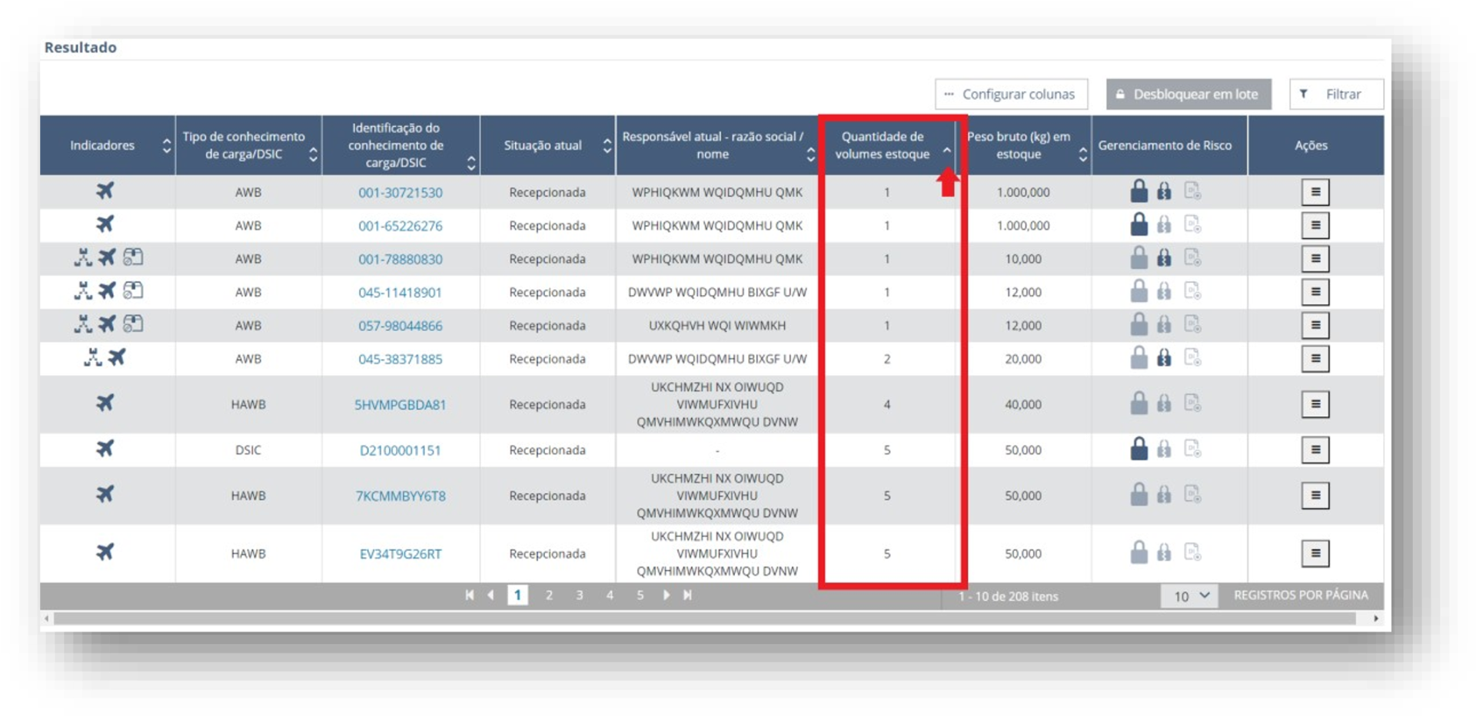Image resolution: width=1476 pixels, height=716 pixels.
Task: Click hierarchy indicator icon for 001-78880830
Action: (82, 257)
